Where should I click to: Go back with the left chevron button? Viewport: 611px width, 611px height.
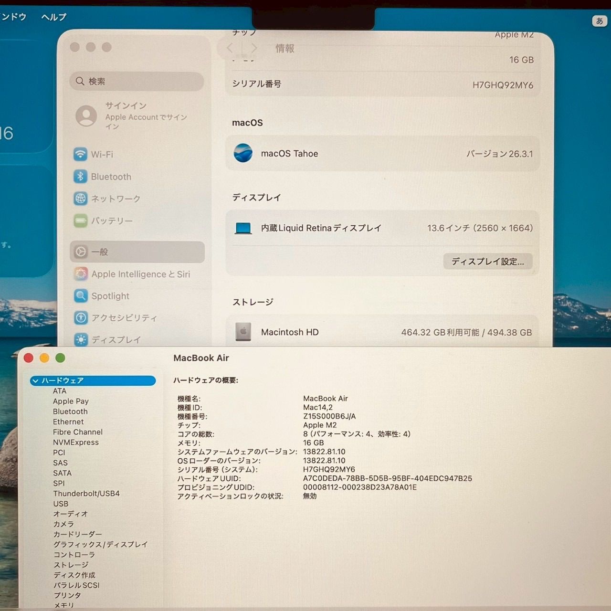coord(230,48)
